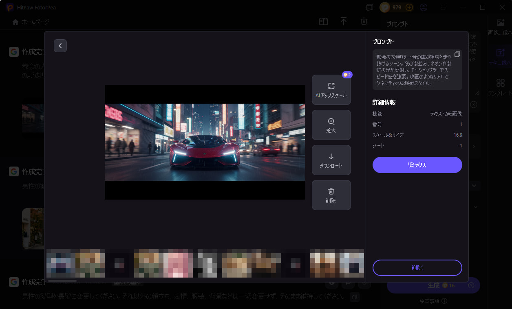The width and height of the screenshot is (512, 309).
Task: Open the 拡大 zoom tool
Action: point(331,125)
